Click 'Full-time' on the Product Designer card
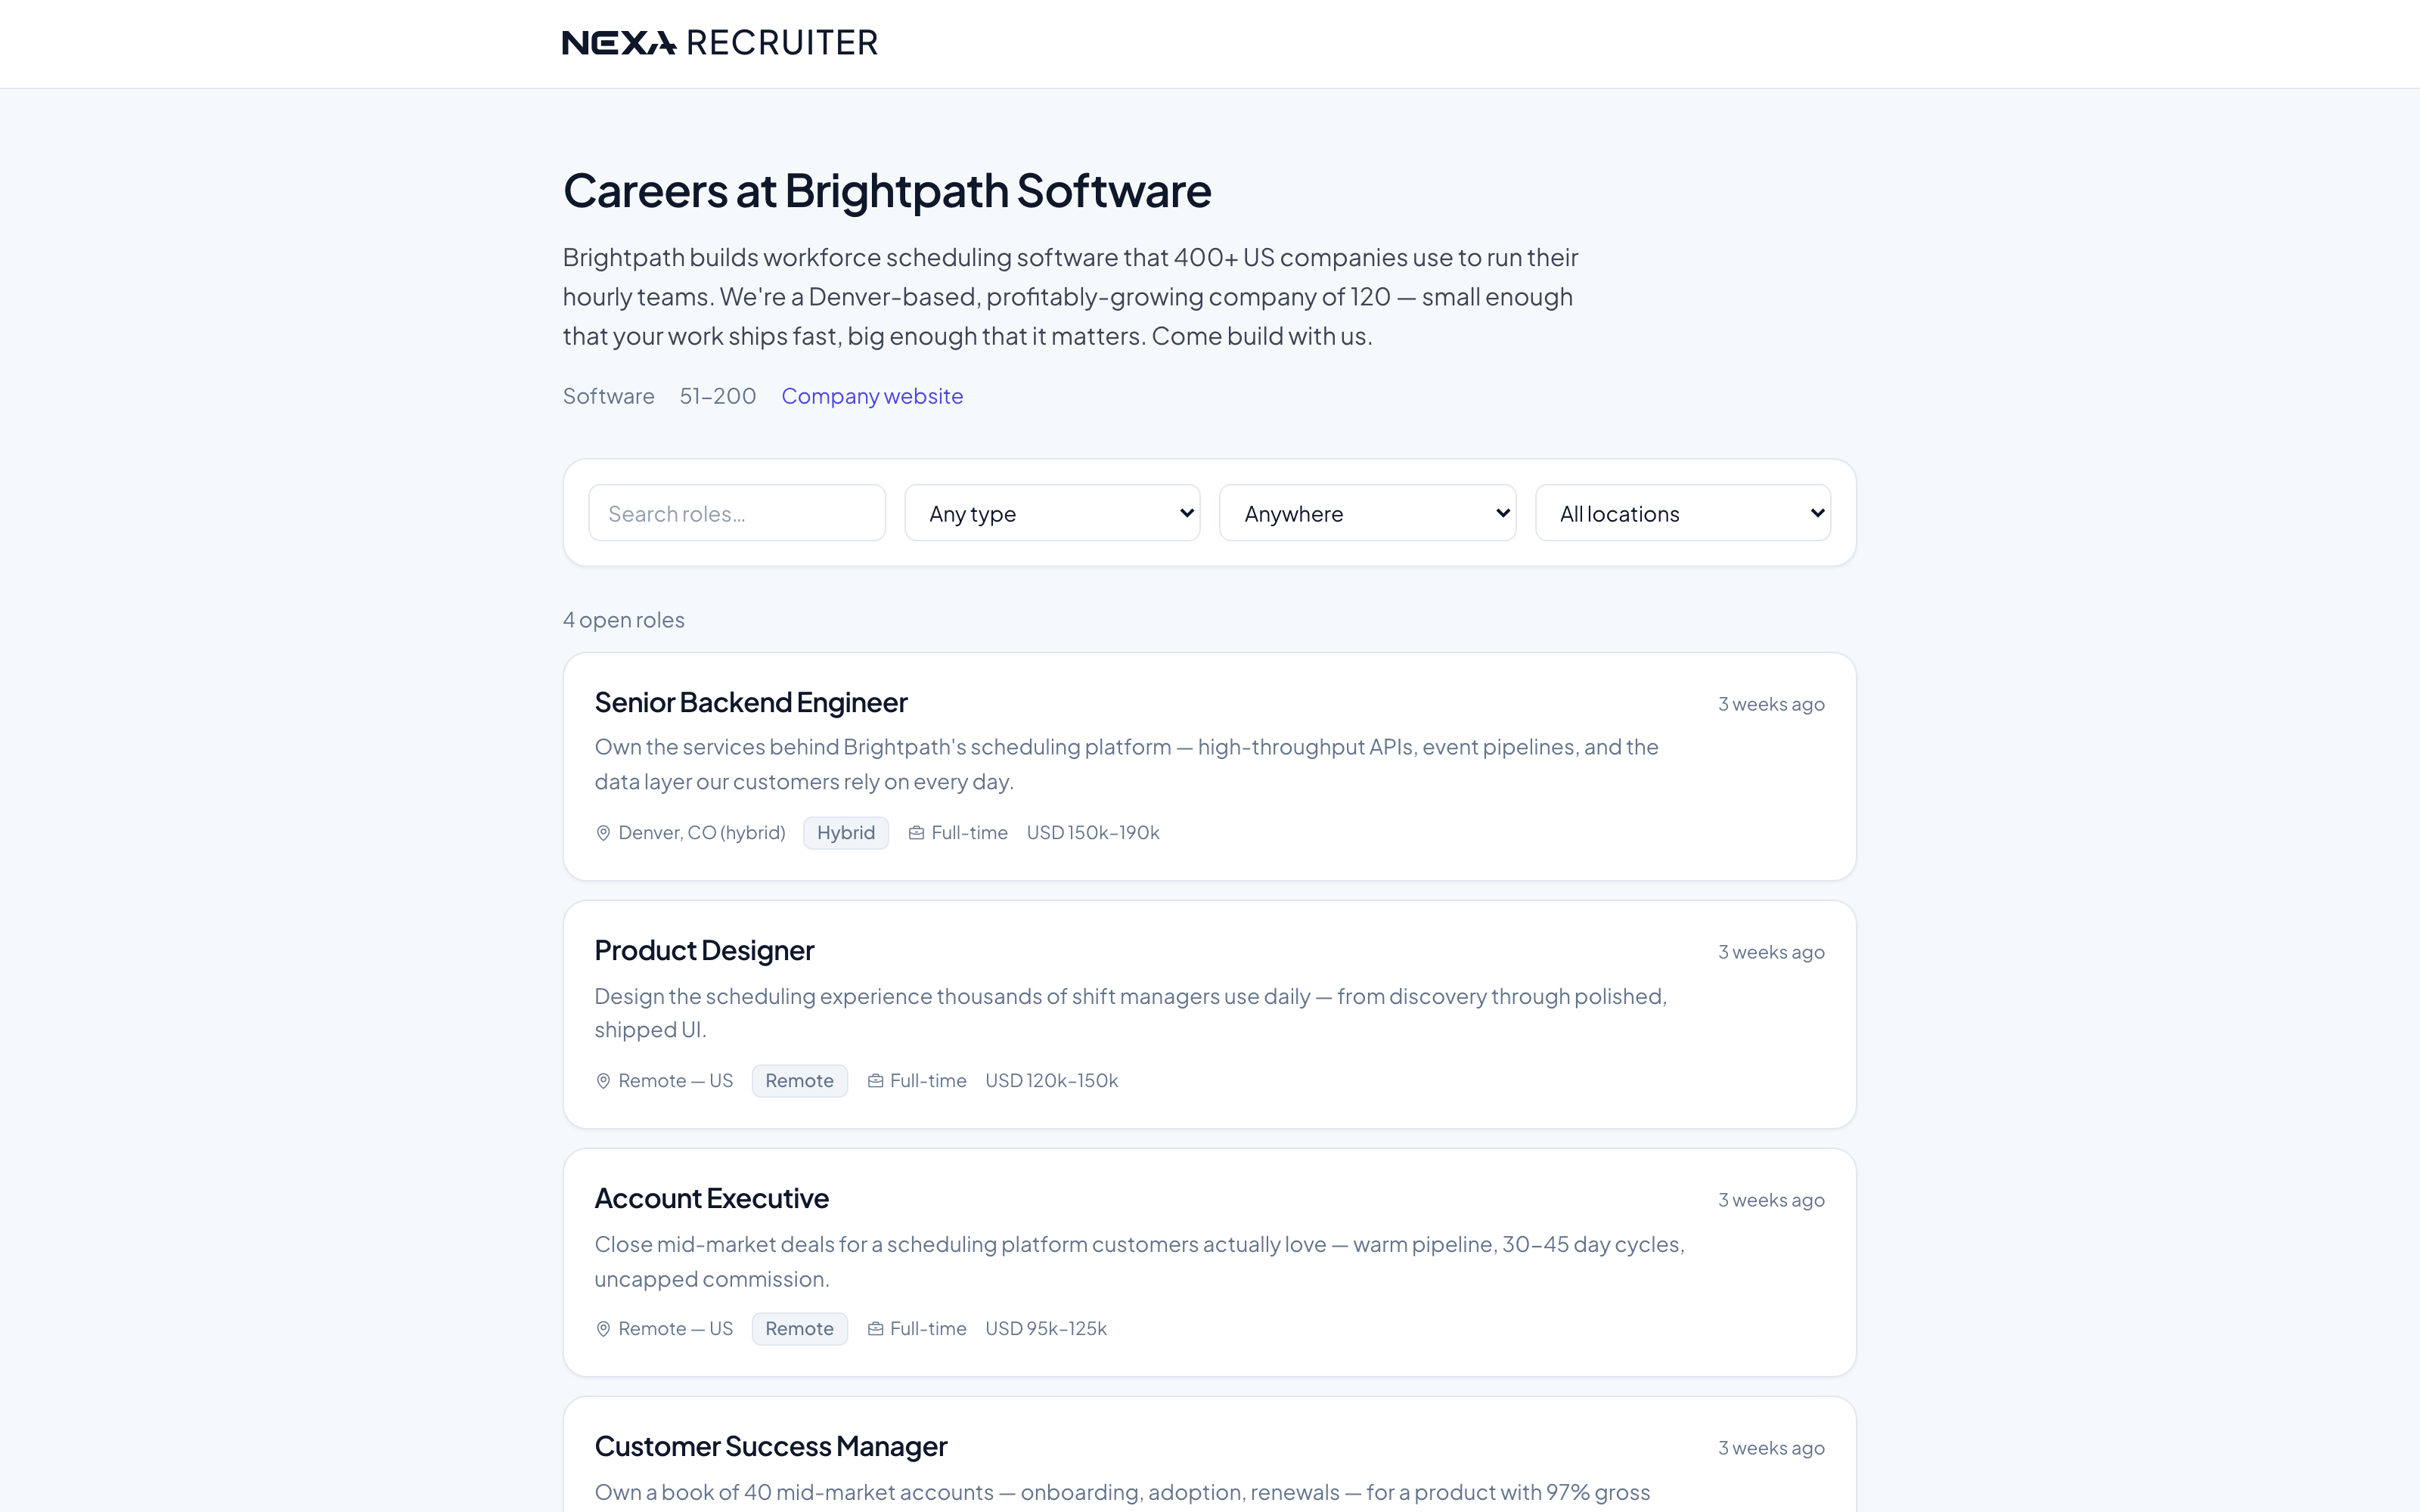This screenshot has width=2420, height=1512. pos(928,1081)
